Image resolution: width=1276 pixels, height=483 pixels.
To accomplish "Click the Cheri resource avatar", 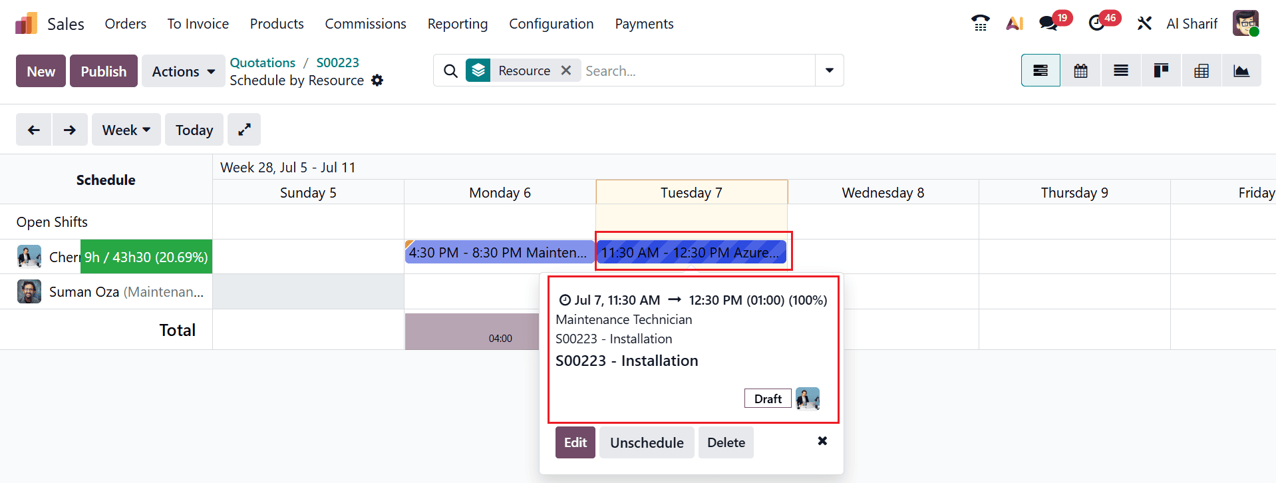I will 29,257.
